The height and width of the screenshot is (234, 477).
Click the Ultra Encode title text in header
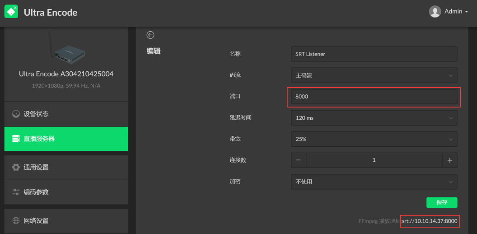pos(51,13)
